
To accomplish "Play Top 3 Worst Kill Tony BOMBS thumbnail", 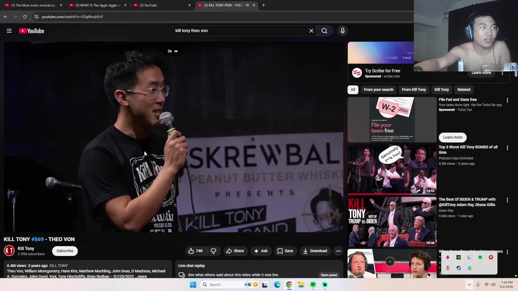I will click(x=392, y=169).
